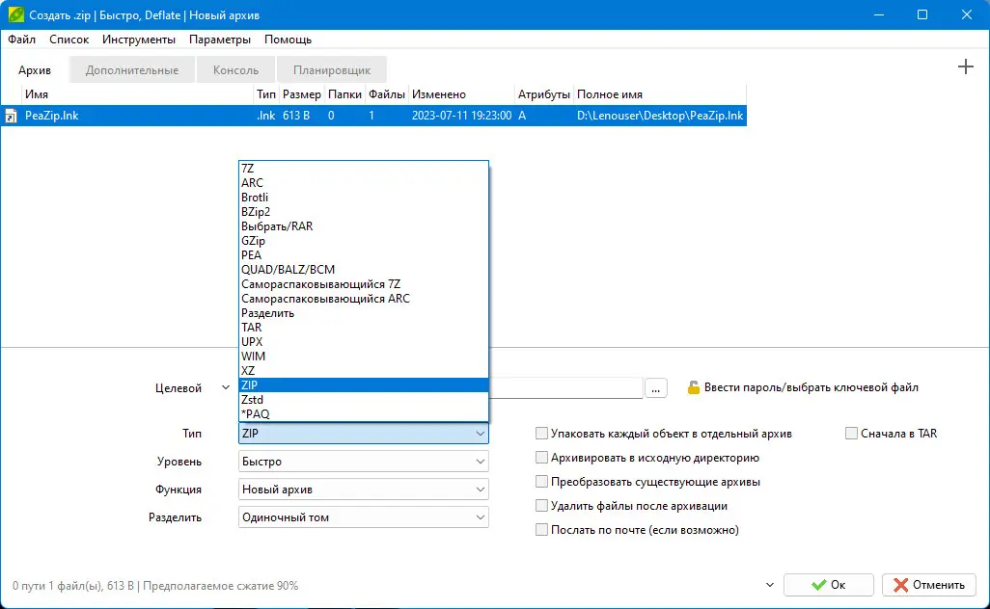The width and height of the screenshot is (990, 609).
Task: Enable deleting files after archiving
Action: tap(541, 505)
